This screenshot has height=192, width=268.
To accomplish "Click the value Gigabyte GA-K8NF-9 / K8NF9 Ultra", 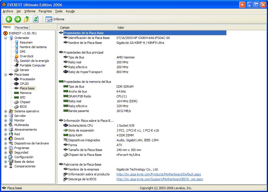I will [140, 43].
